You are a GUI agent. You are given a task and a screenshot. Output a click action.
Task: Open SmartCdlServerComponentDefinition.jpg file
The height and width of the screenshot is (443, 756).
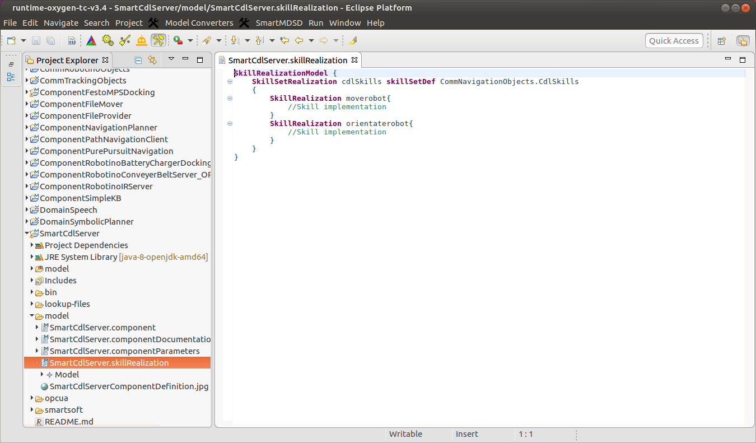coord(129,386)
